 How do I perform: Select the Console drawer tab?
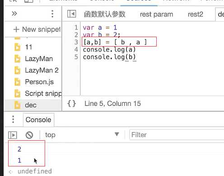pyautogui.click(x=38, y=120)
